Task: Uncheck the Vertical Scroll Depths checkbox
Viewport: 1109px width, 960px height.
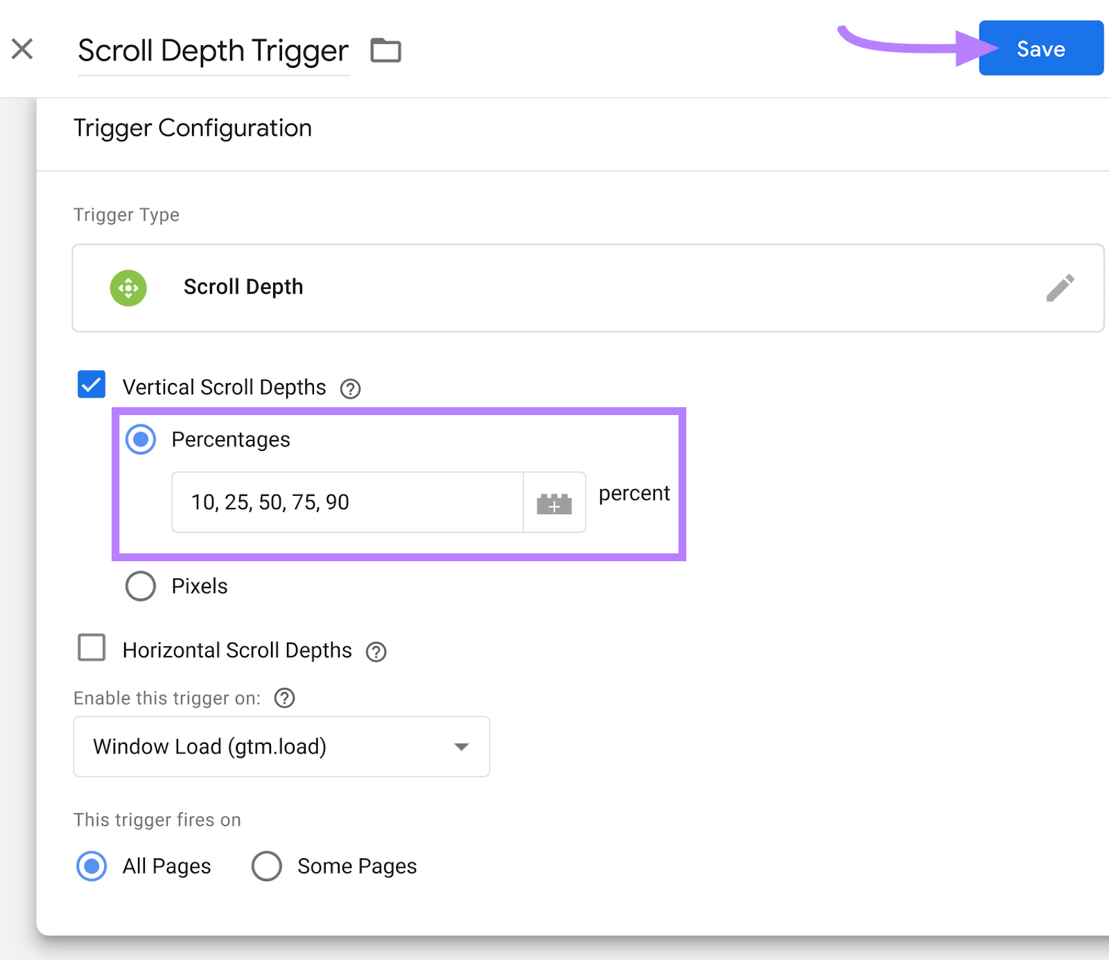Action: point(91,384)
